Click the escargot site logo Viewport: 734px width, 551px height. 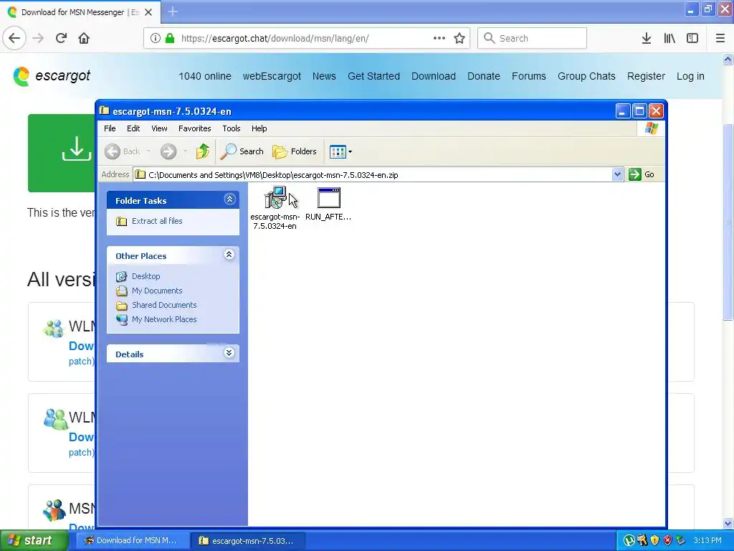[x=52, y=76]
